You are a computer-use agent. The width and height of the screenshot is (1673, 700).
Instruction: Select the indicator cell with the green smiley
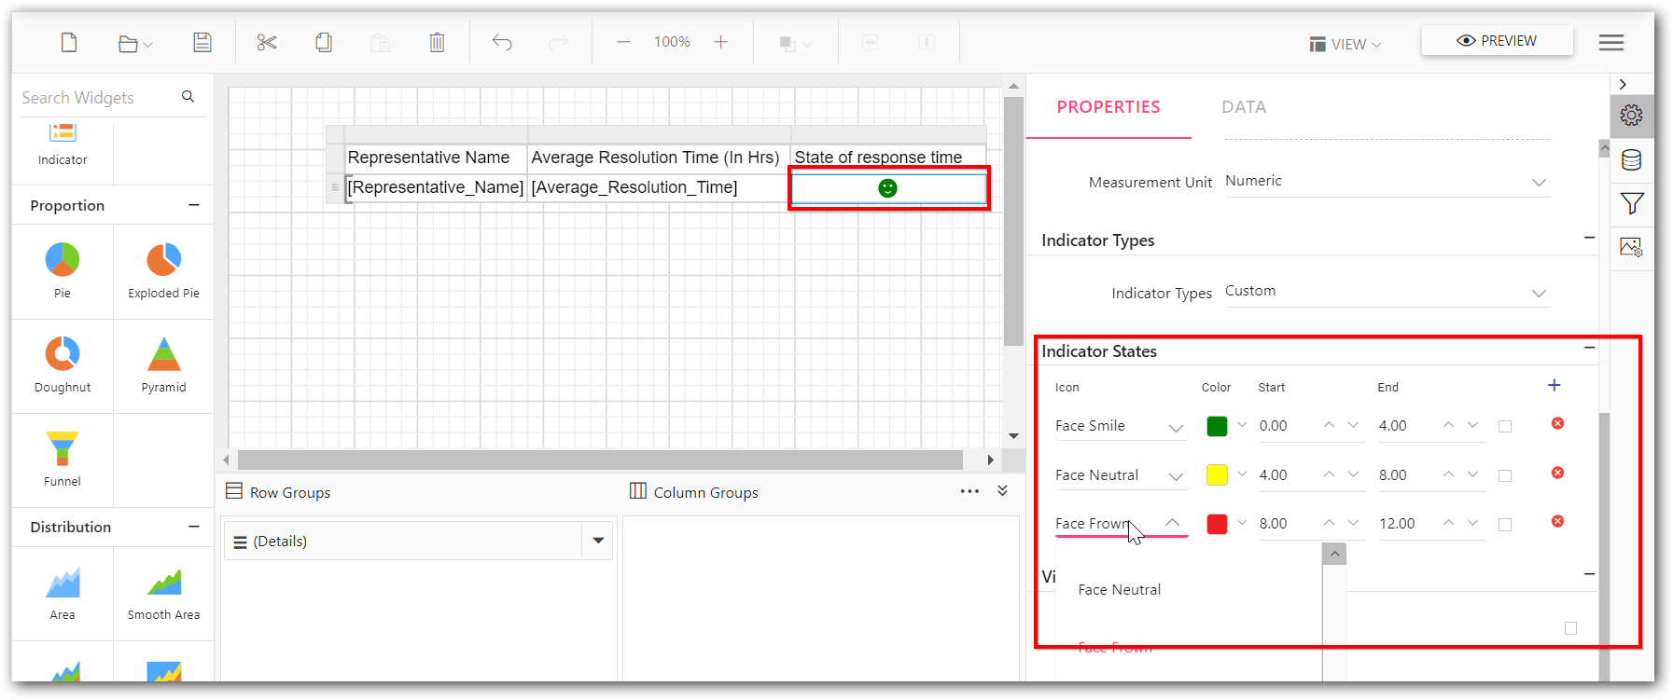[888, 188]
